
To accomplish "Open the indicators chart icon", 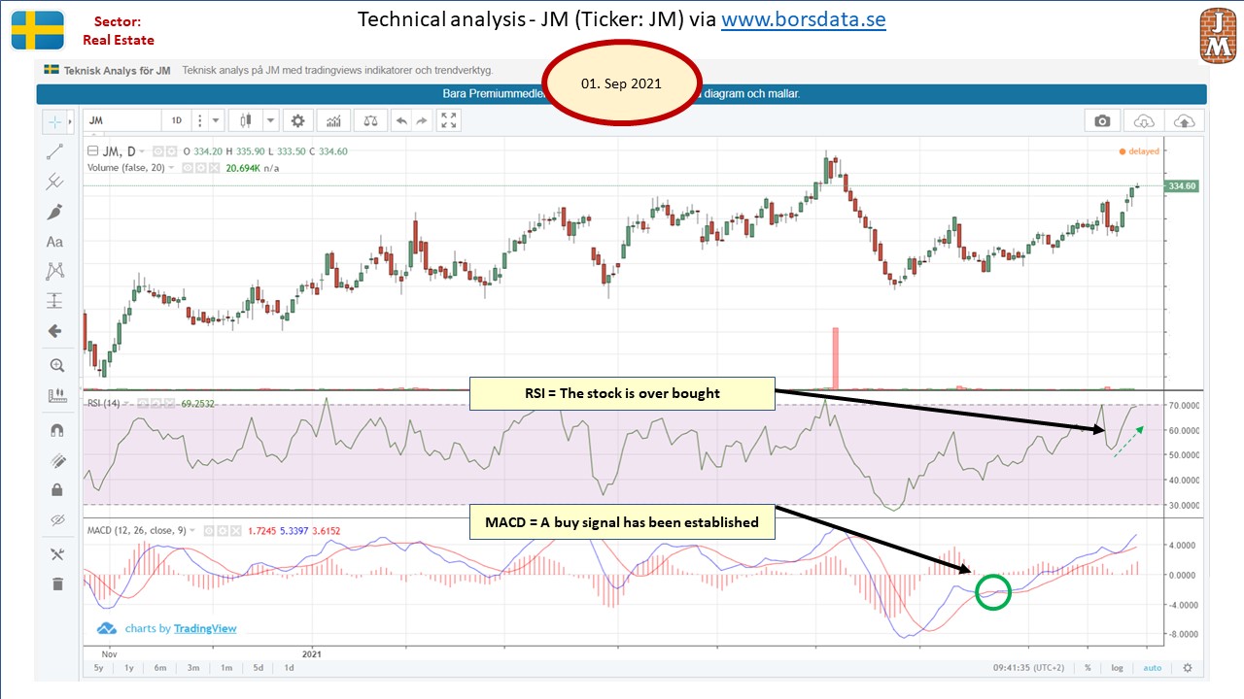I will (333, 120).
